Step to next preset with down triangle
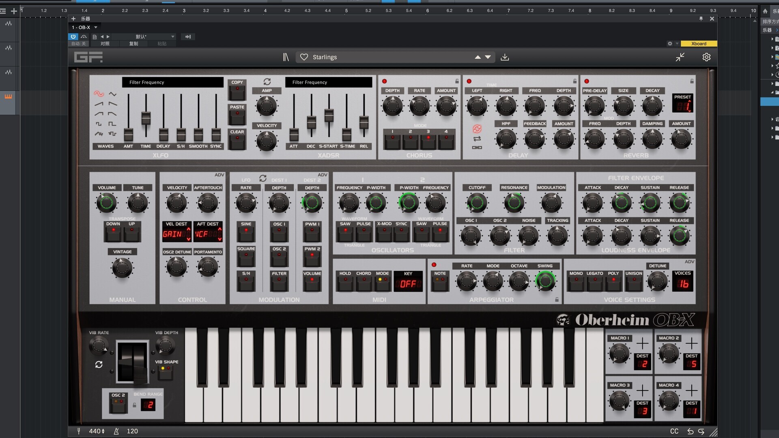Viewport: 779px width, 438px height. point(488,57)
